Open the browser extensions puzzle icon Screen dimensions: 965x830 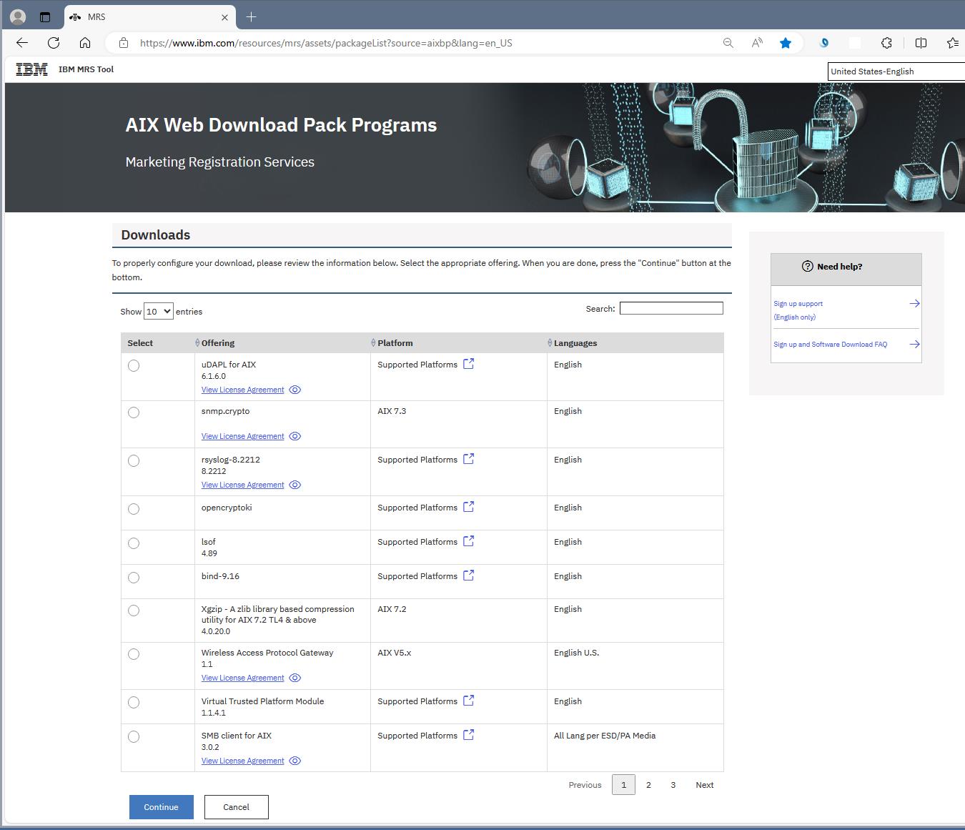click(x=886, y=43)
